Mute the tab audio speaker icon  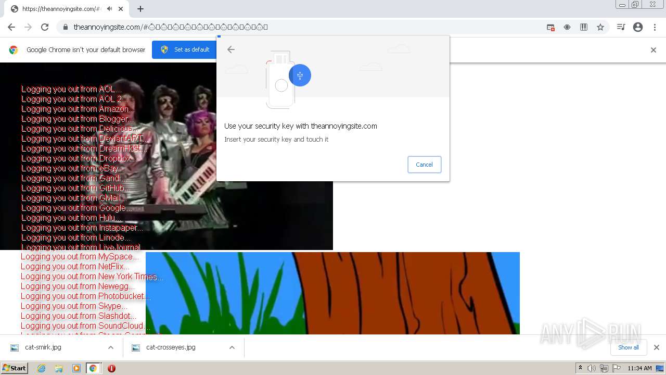tap(110, 9)
